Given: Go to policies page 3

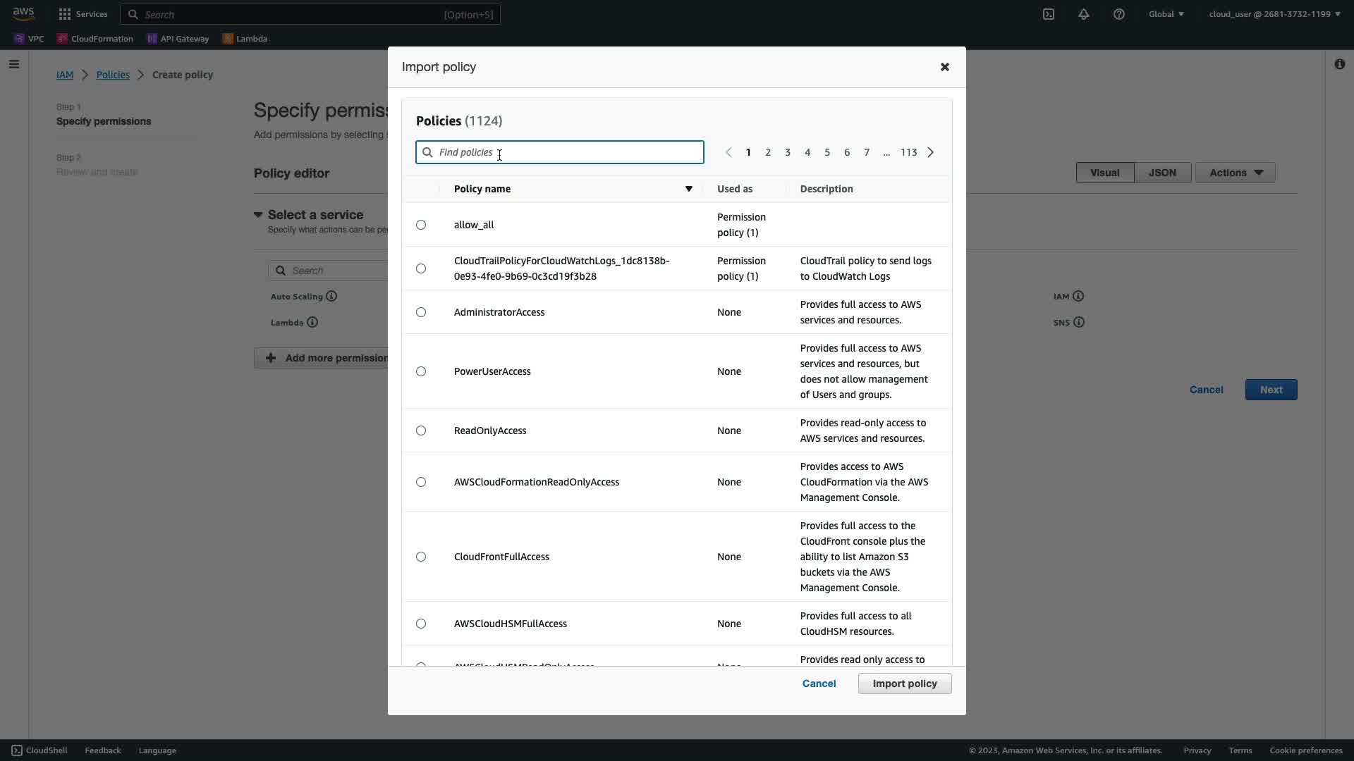Looking at the screenshot, I should (788, 152).
